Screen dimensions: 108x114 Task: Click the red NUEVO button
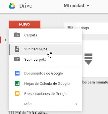pyautogui.click(x=25, y=25)
